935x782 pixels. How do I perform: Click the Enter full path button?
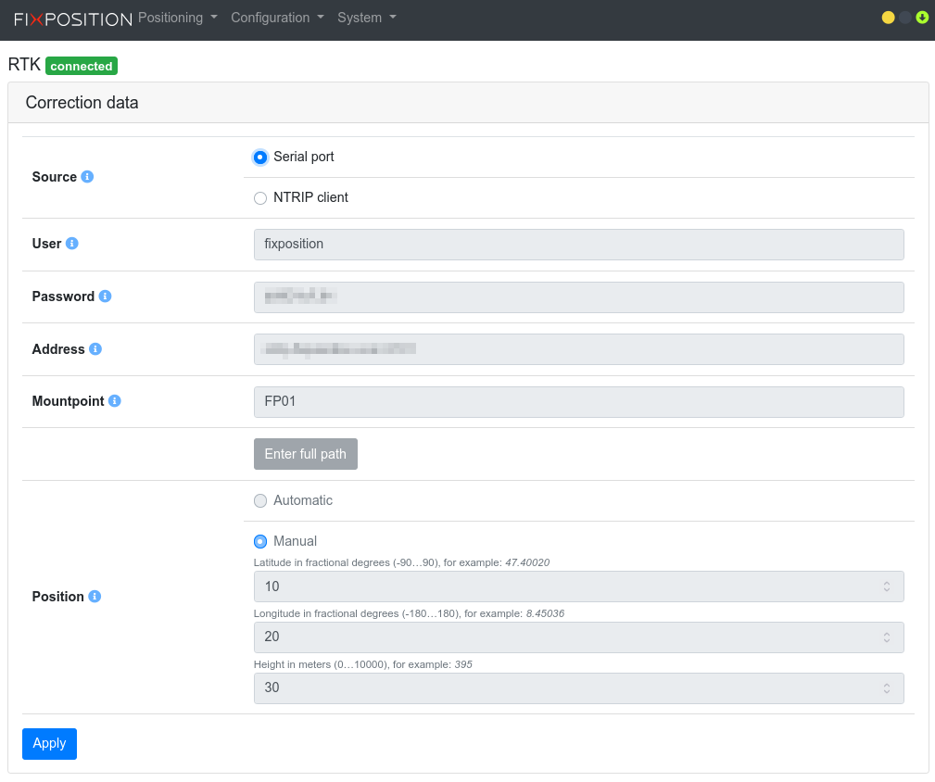(x=305, y=454)
